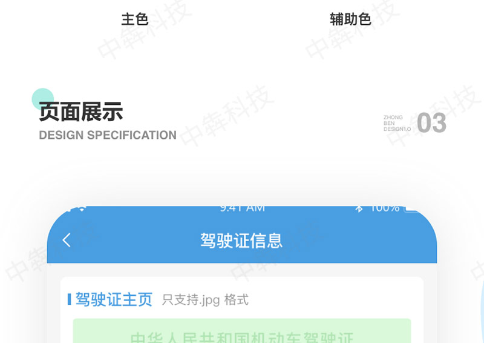Click the 页面展示 heading
This screenshot has height=343, width=484.
pos(81,112)
